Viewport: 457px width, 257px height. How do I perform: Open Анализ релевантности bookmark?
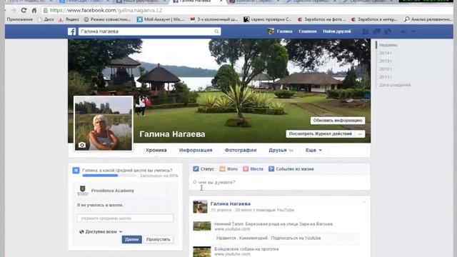click(428, 19)
